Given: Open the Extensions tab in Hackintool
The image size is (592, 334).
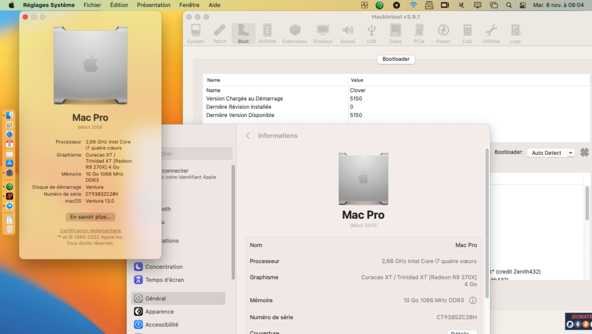Looking at the screenshot, I should coord(295,34).
